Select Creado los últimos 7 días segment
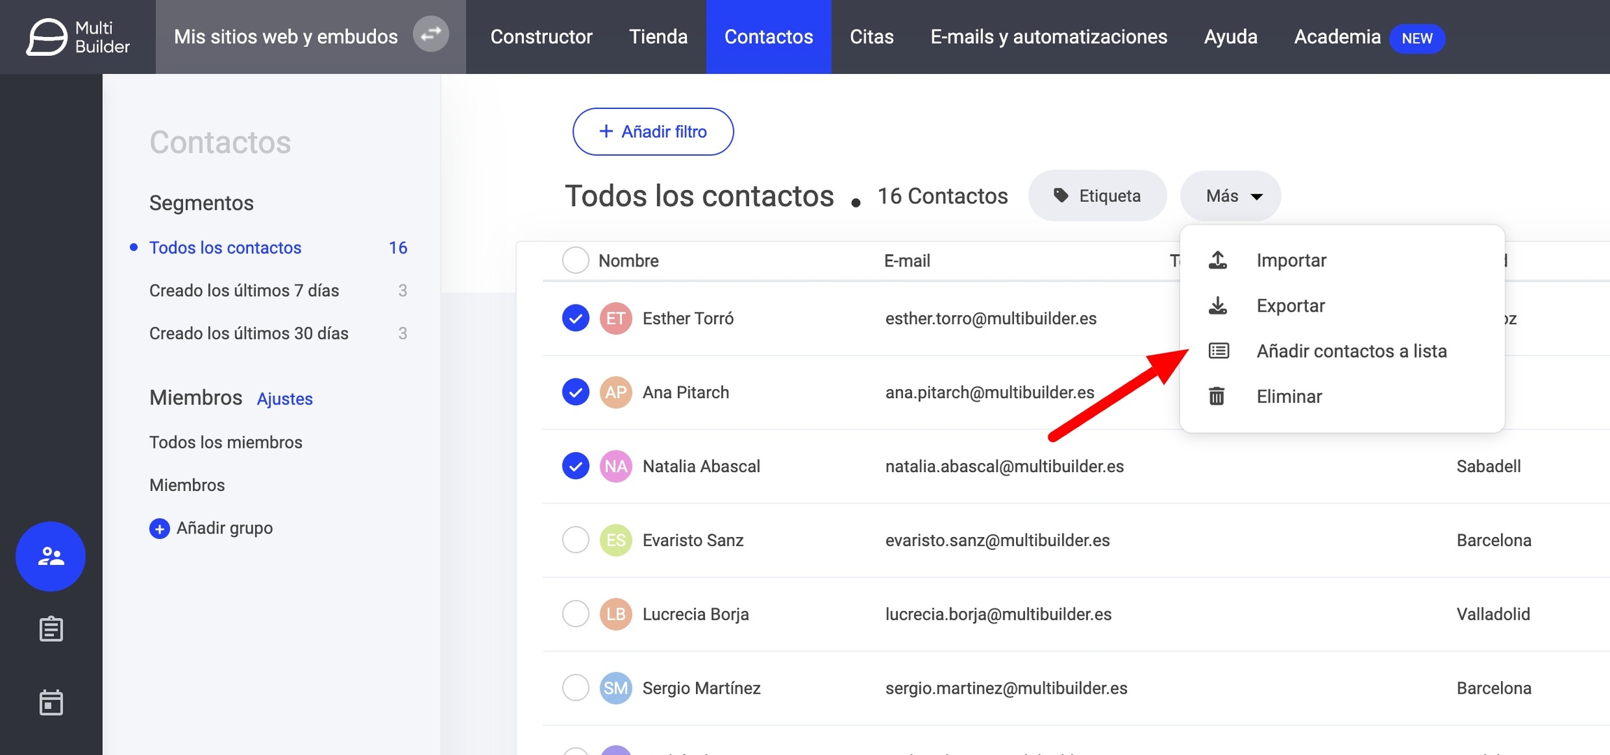 click(244, 291)
